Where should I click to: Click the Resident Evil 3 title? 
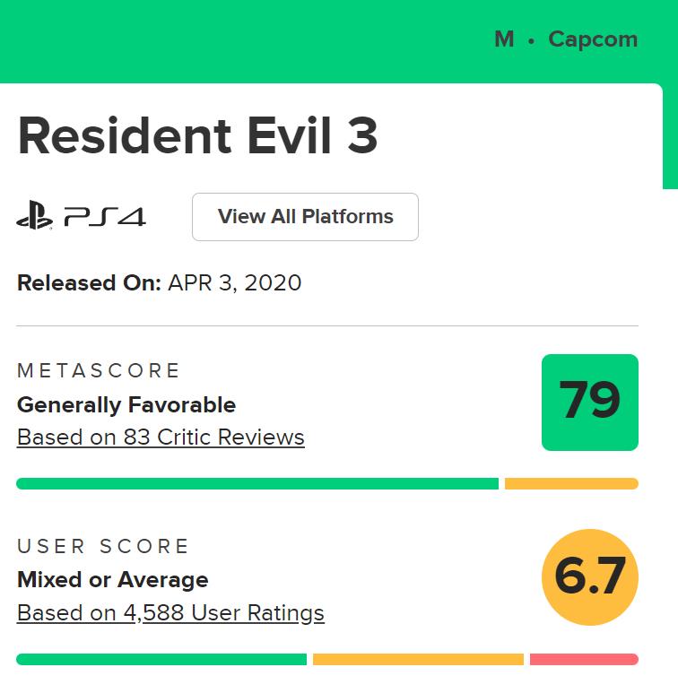[x=197, y=135]
